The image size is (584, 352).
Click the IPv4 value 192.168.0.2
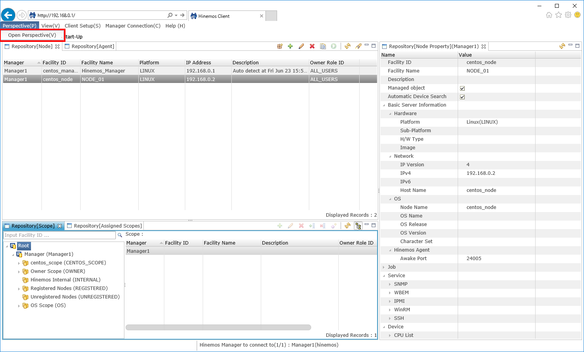481,173
